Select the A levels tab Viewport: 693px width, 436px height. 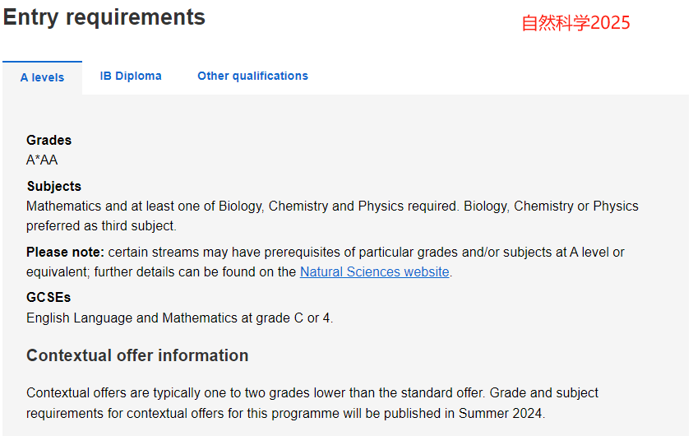(x=42, y=77)
